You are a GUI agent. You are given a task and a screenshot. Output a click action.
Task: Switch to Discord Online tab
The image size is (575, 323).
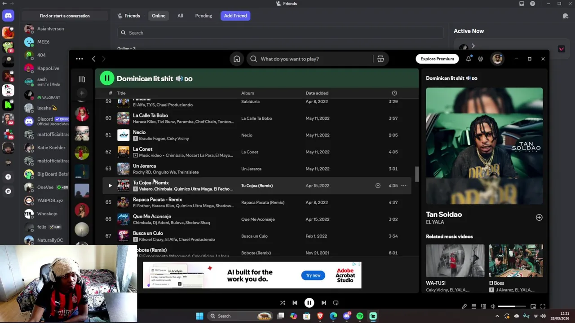click(x=159, y=16)
